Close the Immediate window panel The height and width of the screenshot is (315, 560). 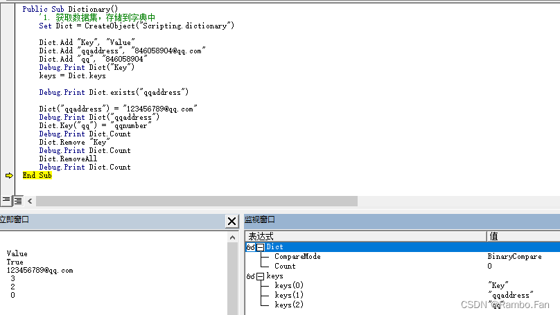coord(231,221)
